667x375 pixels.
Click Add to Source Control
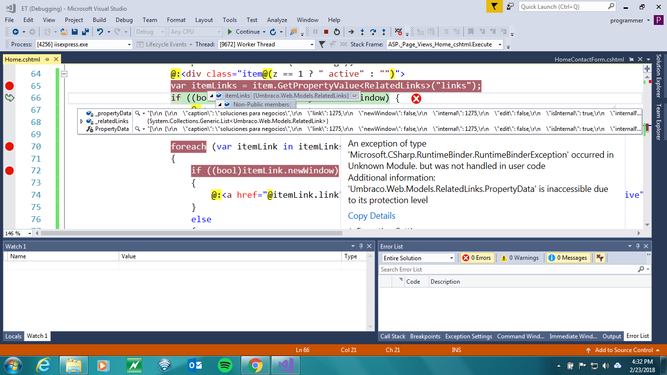(x=624, y=350)
